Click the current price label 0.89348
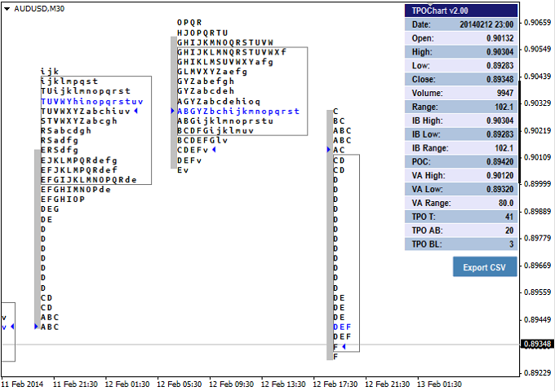Screen dimensions: 555x391 pos(536,344)
